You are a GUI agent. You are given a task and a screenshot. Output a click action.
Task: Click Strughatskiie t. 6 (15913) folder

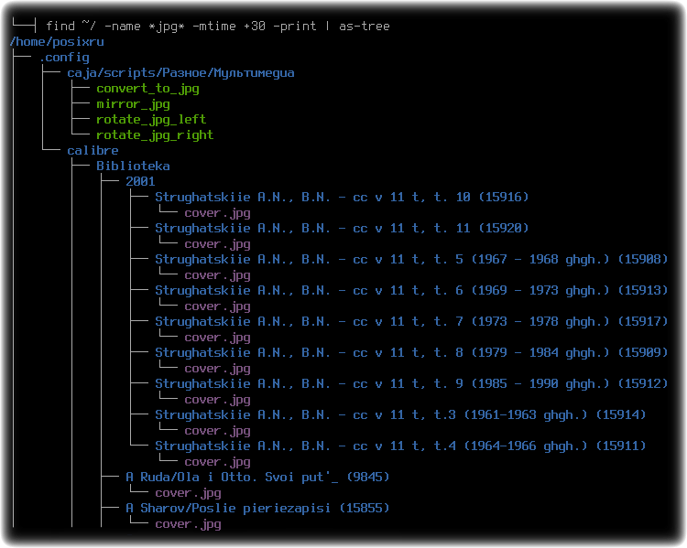[x=411, y=291]
